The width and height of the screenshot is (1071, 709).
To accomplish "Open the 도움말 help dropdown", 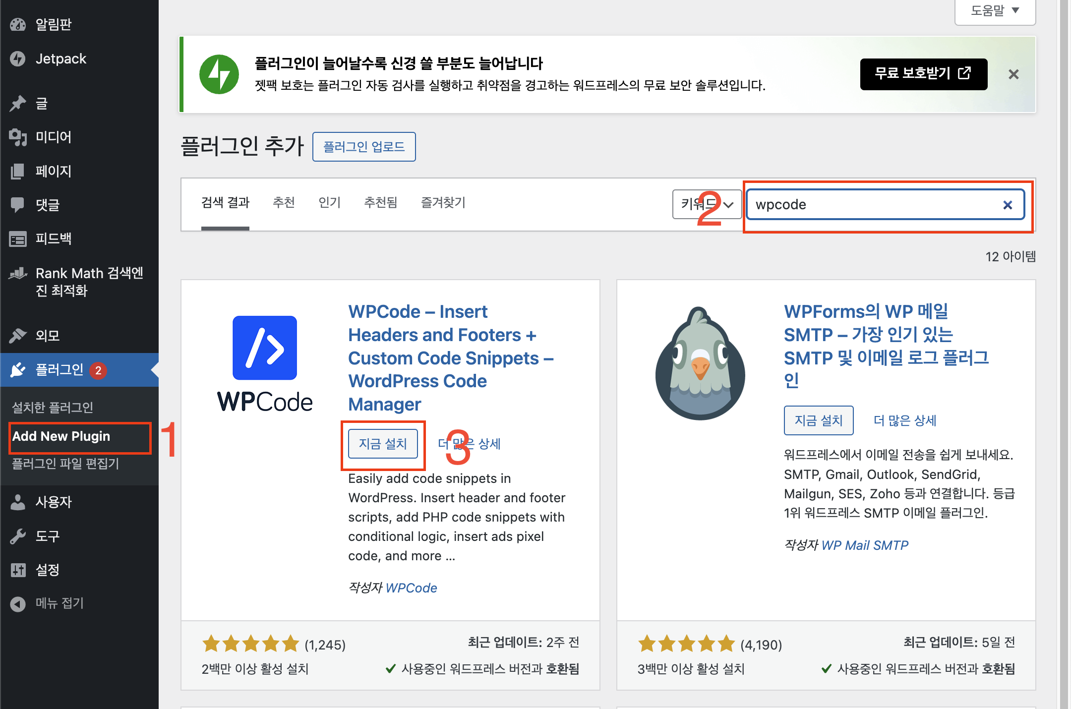I will (995, 11).
